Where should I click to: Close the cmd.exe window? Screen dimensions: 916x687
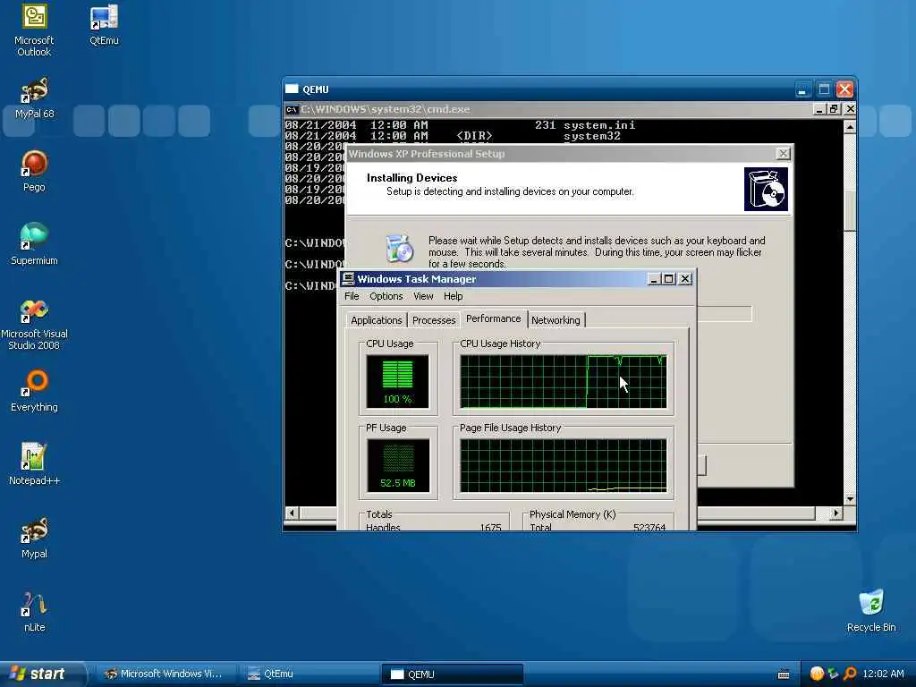pos(850,109)
